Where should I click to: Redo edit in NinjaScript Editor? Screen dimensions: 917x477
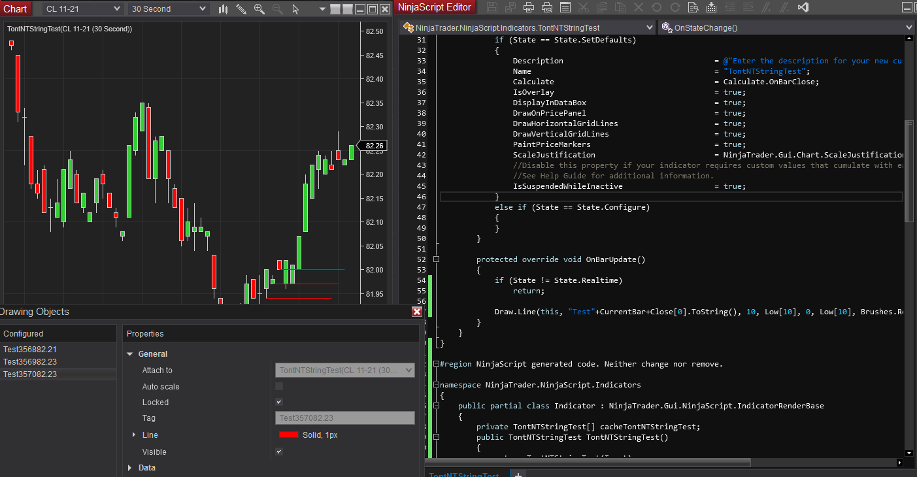tap(675, 7)
